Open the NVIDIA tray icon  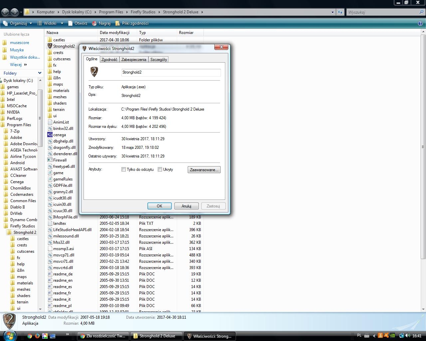[393, 336]
